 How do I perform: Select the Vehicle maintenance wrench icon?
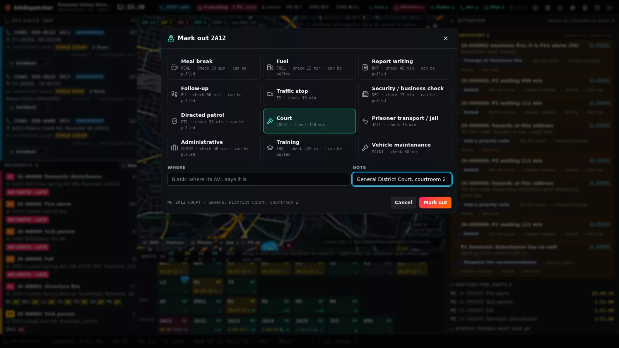pyautogui.click(x=365, y=148)
